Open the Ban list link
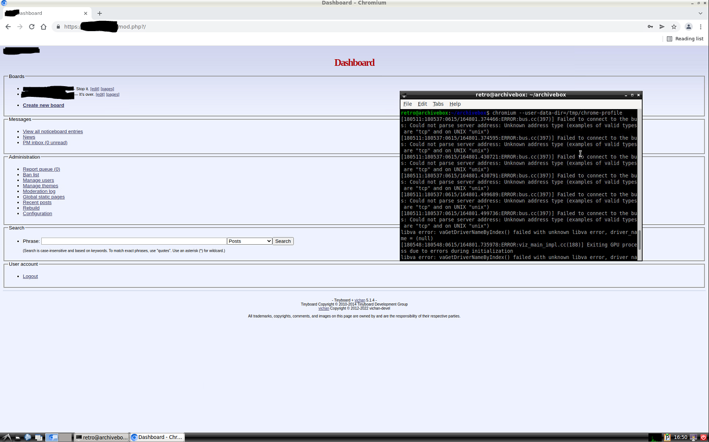 [31, 175]
